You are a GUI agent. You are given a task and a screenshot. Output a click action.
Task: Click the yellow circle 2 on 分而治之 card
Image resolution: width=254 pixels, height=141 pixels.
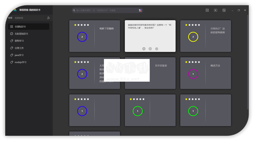(x=193, y=37)
